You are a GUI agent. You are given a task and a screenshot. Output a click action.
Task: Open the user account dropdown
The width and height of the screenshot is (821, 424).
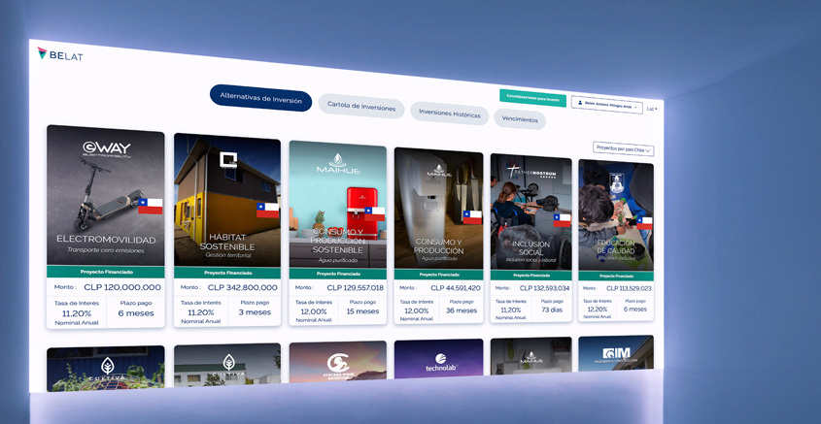(607, 105)
